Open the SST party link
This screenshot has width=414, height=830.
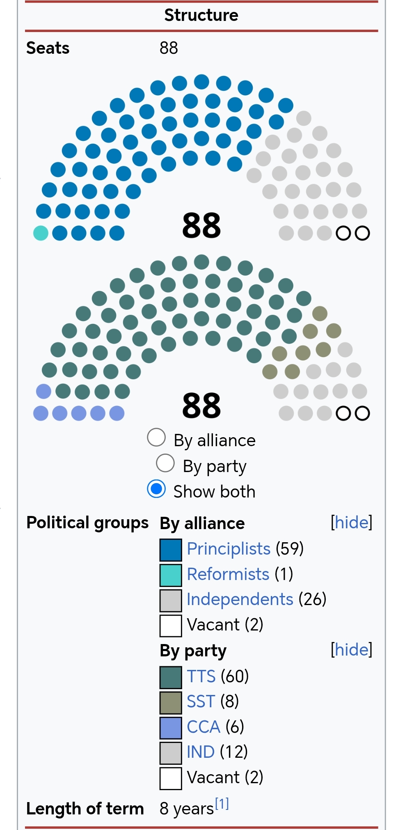tap(201, 702)
